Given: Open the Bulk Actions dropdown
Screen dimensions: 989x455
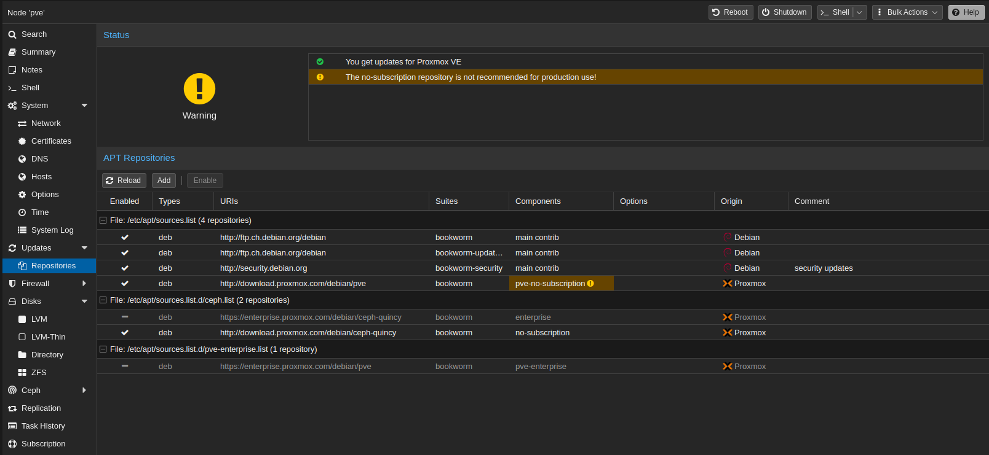Looking at the screenshot, I should tap(907, 12).
